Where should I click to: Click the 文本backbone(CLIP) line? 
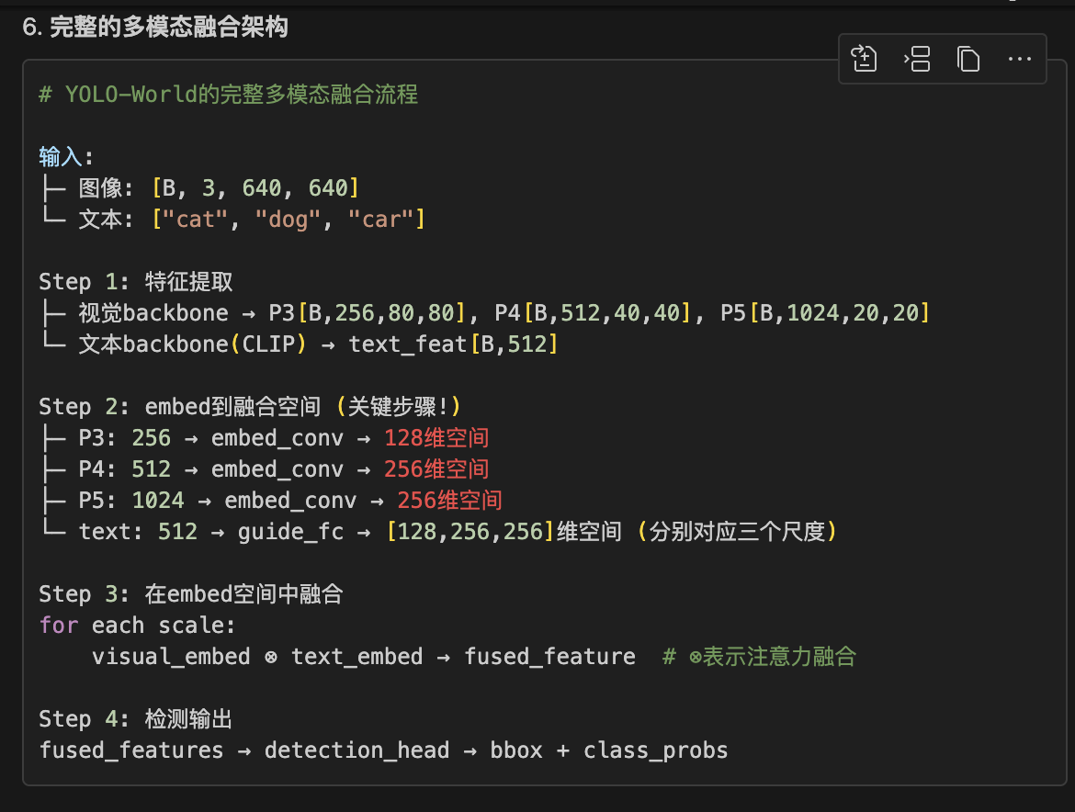coord(299,344)
